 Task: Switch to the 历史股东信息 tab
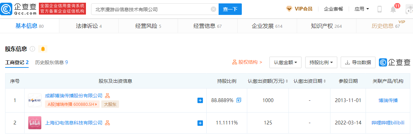(51, 62)
